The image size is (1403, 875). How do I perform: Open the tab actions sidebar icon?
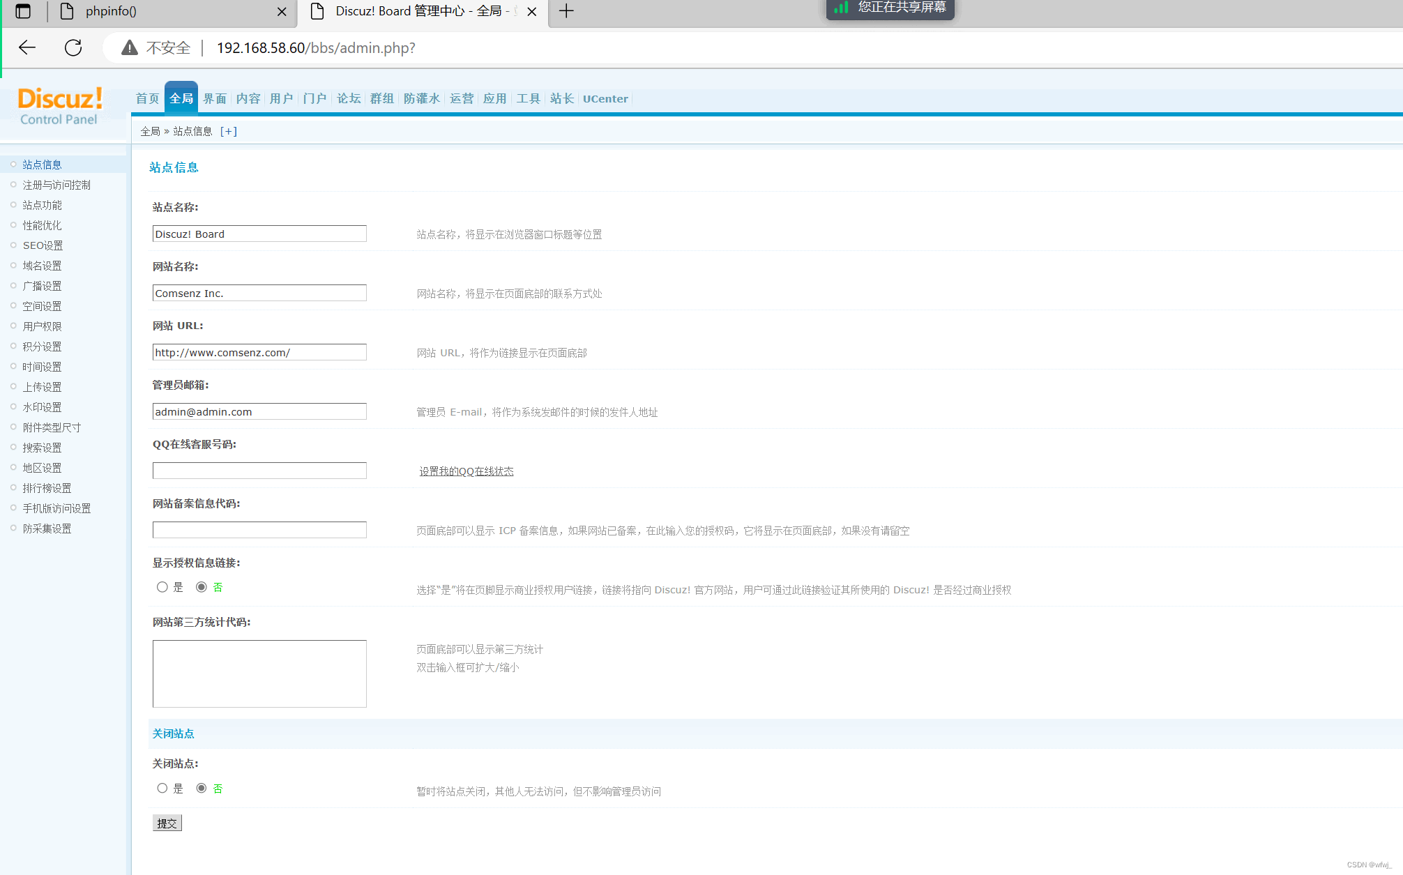pyautogui.click(x=23, y=11)
